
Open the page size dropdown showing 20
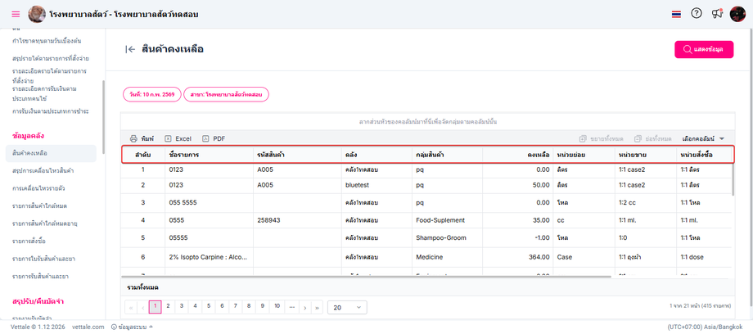348,307
